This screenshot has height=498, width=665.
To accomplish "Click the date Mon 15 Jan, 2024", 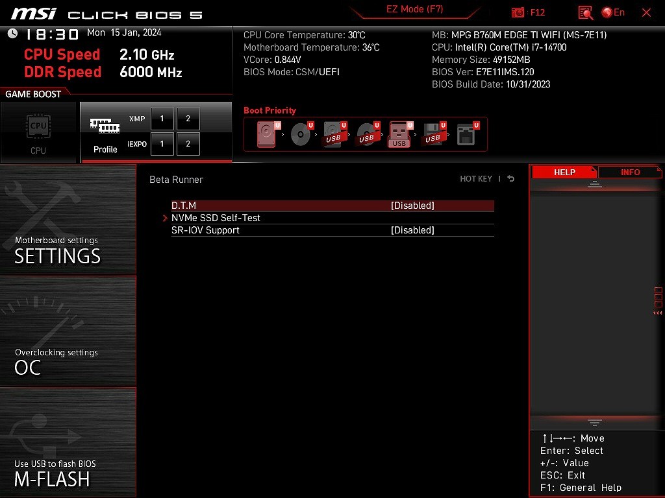I will pos(124,32).
